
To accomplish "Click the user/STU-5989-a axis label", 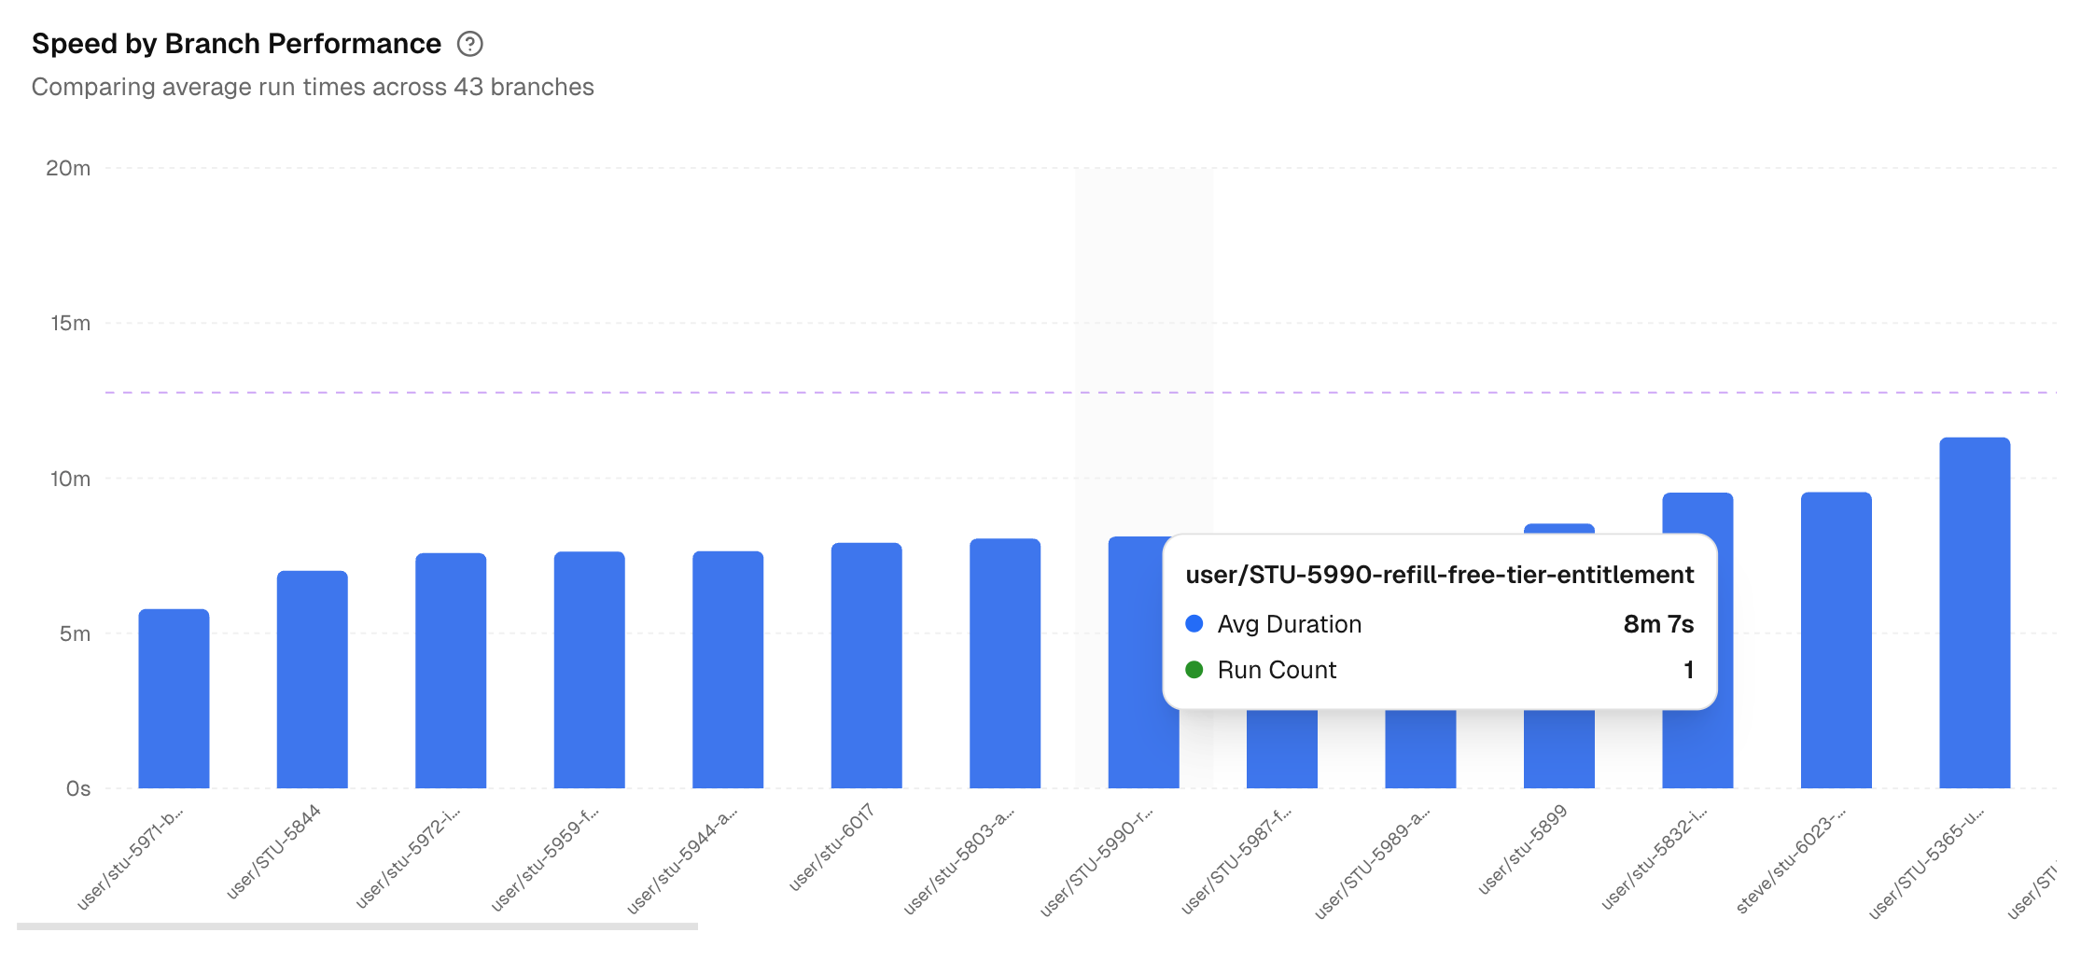I will [x=1373, y=863].
